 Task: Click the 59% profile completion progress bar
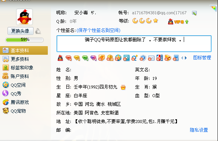click(x=24, y=40)
